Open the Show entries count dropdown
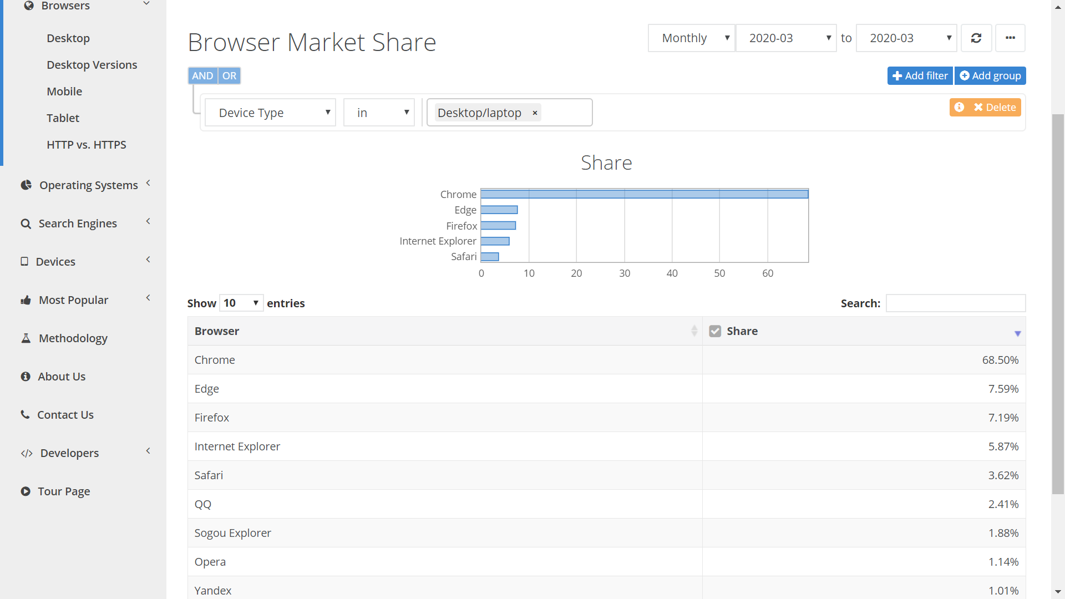Viewport: 1065px width, 599px height. click(x=241, y=303)
